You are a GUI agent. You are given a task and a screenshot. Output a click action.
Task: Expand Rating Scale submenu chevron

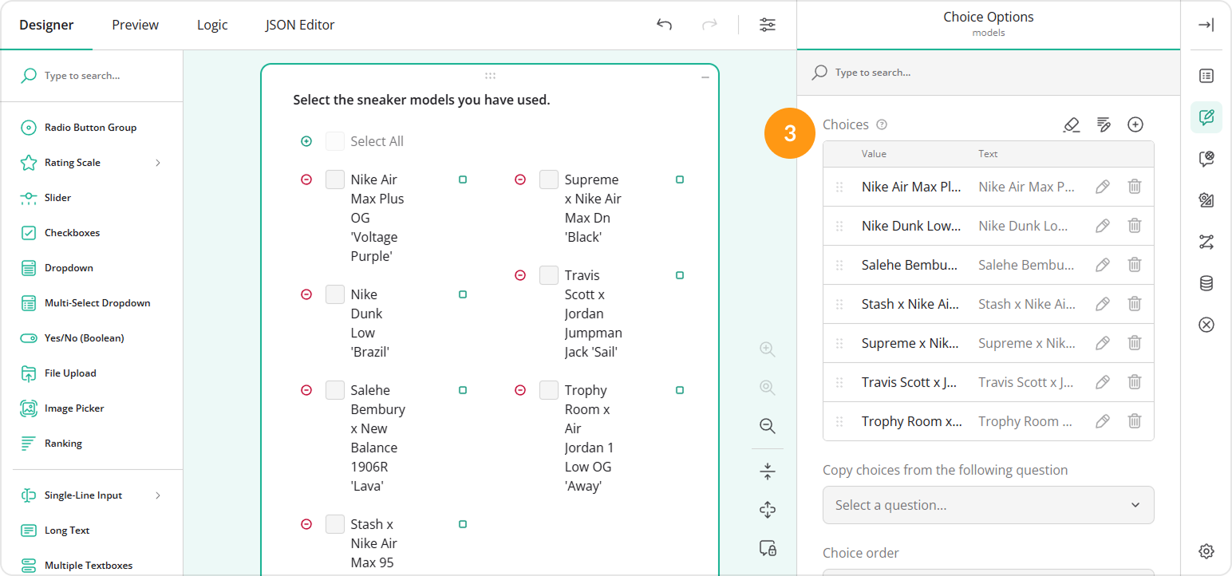(x=158, y=163)
